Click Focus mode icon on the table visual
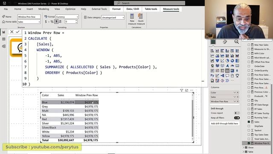This screenshot has width=273, height=154. (186, 90)
